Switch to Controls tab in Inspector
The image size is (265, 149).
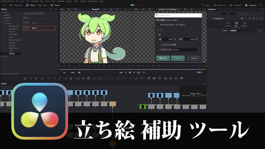tap(227, 24)
